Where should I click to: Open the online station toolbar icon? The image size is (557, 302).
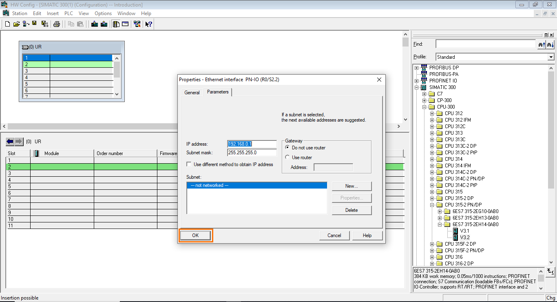coord(26,24)
